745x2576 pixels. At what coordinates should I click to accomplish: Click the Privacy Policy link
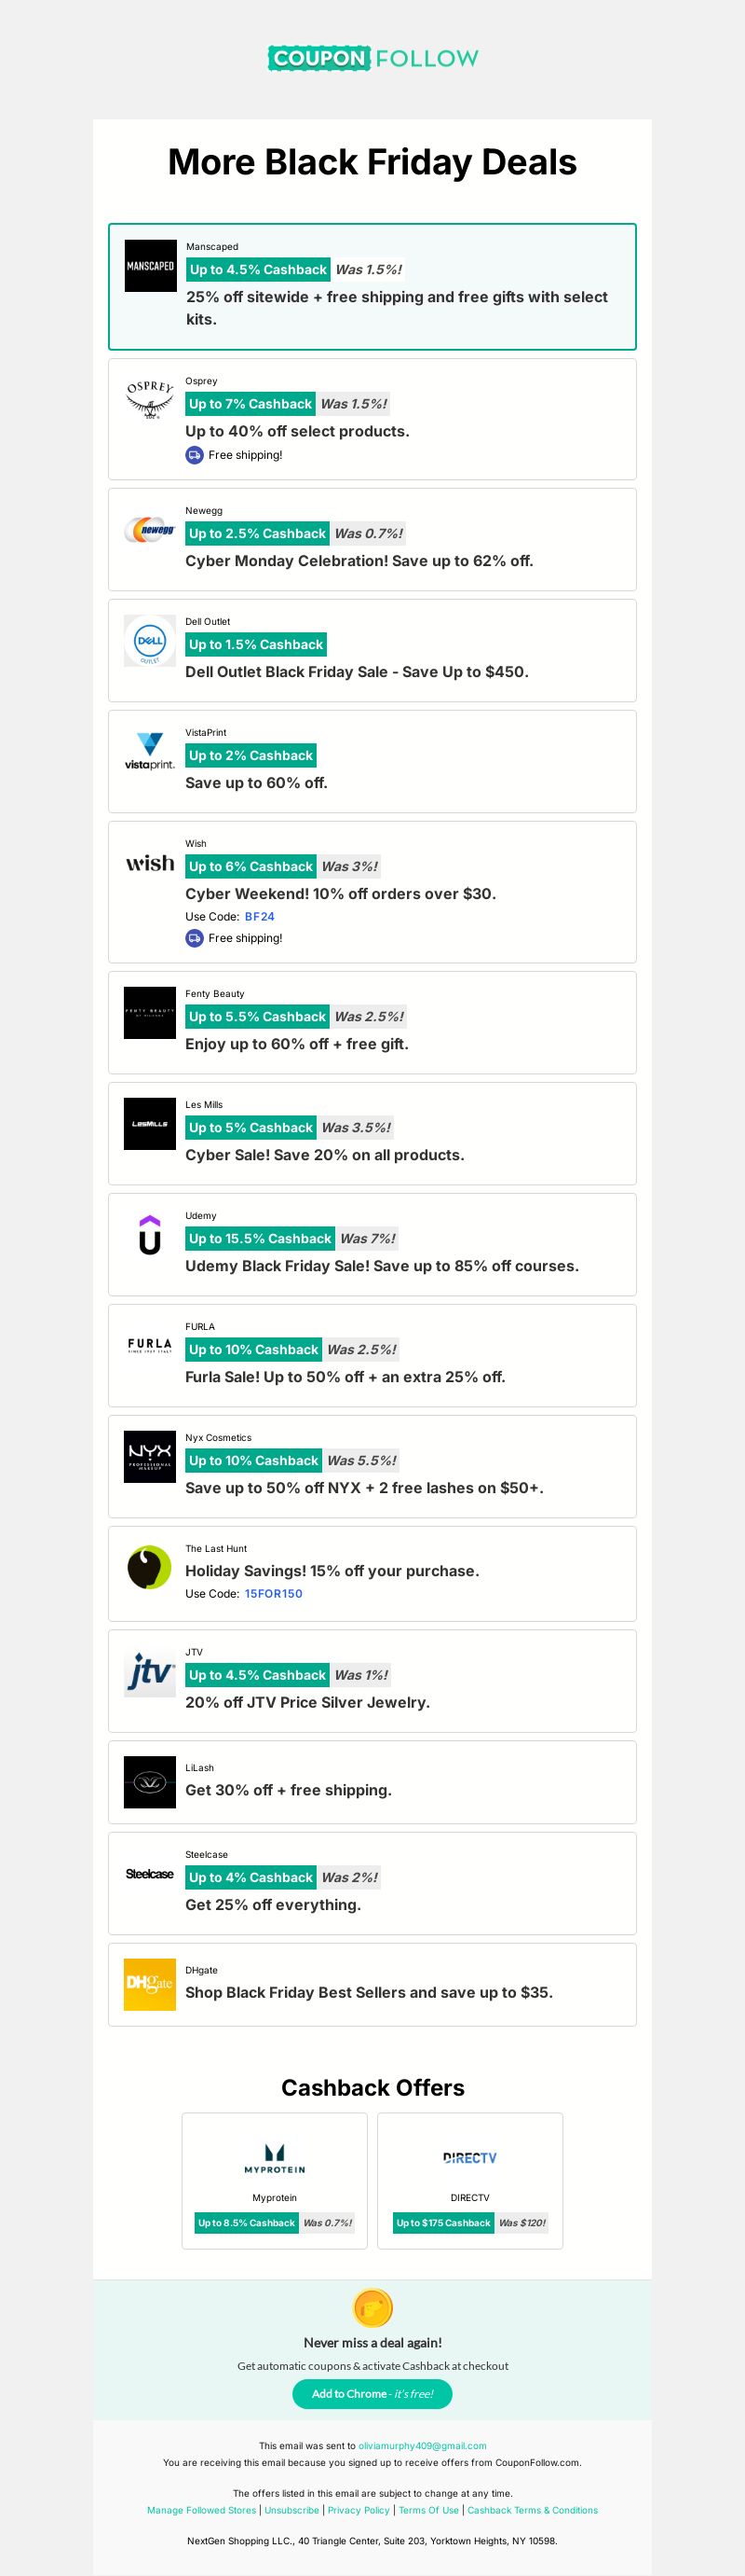pos(359,2510)
